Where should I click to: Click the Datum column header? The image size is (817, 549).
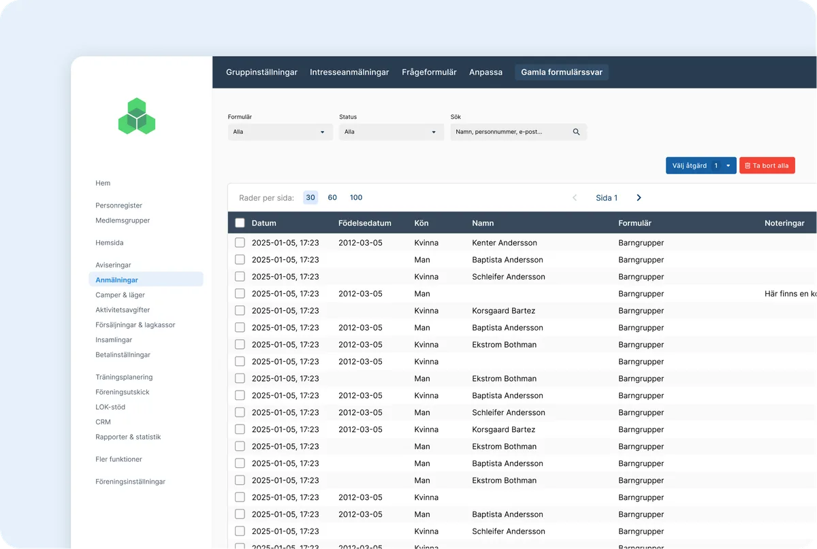click(x=264, y=223)
